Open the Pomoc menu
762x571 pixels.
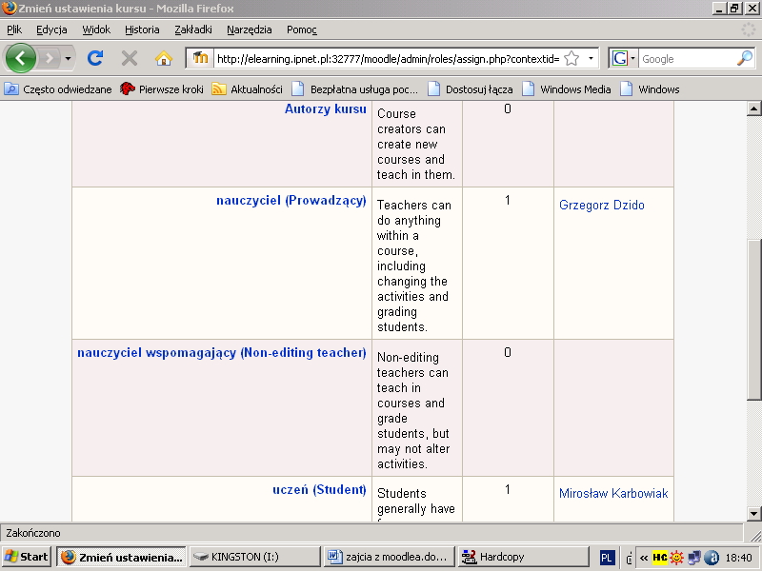pos(302,30)
